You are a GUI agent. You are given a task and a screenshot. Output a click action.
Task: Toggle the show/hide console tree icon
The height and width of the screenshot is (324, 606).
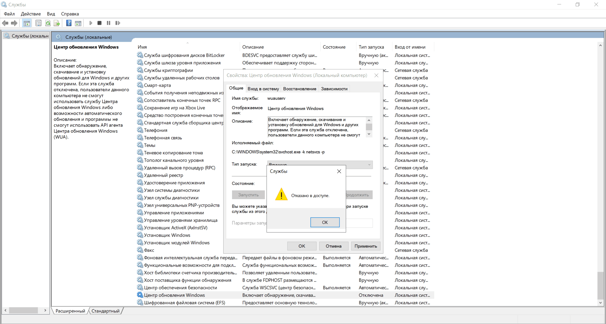pos(27,23)
